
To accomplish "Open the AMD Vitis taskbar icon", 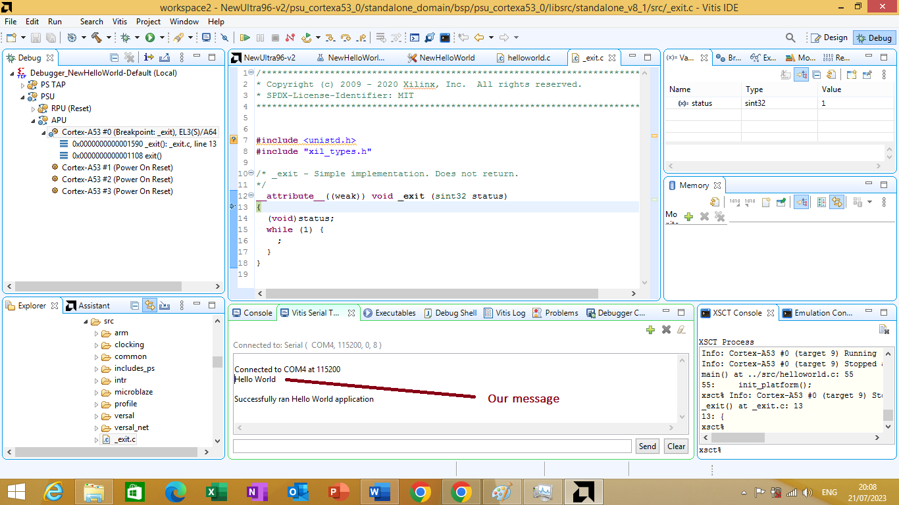I will pyautogui.click(x=584, y=491).
